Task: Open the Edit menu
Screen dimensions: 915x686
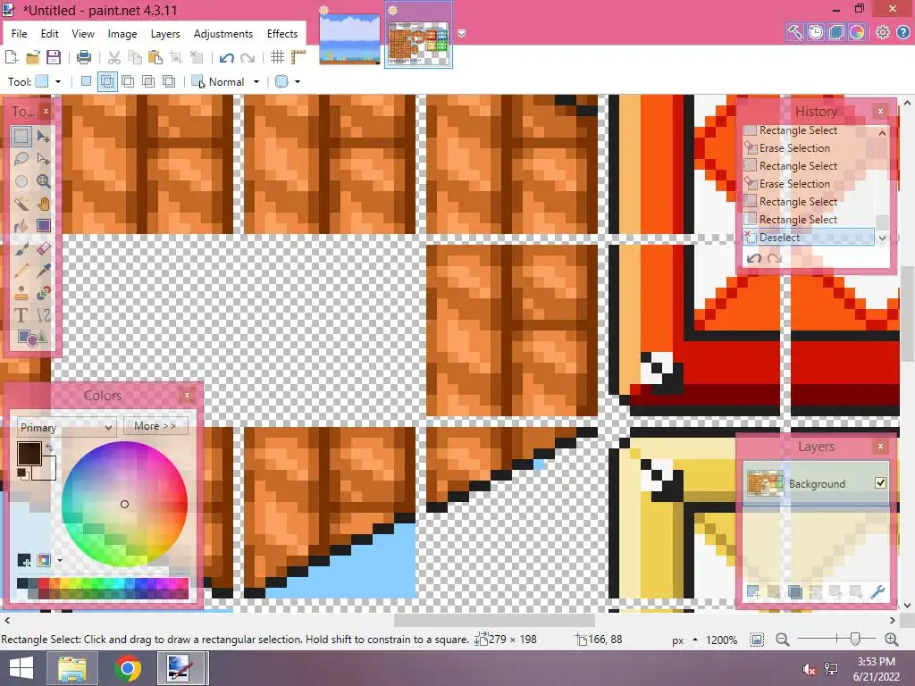Action: pyautogui.click(x=50, y=34)
